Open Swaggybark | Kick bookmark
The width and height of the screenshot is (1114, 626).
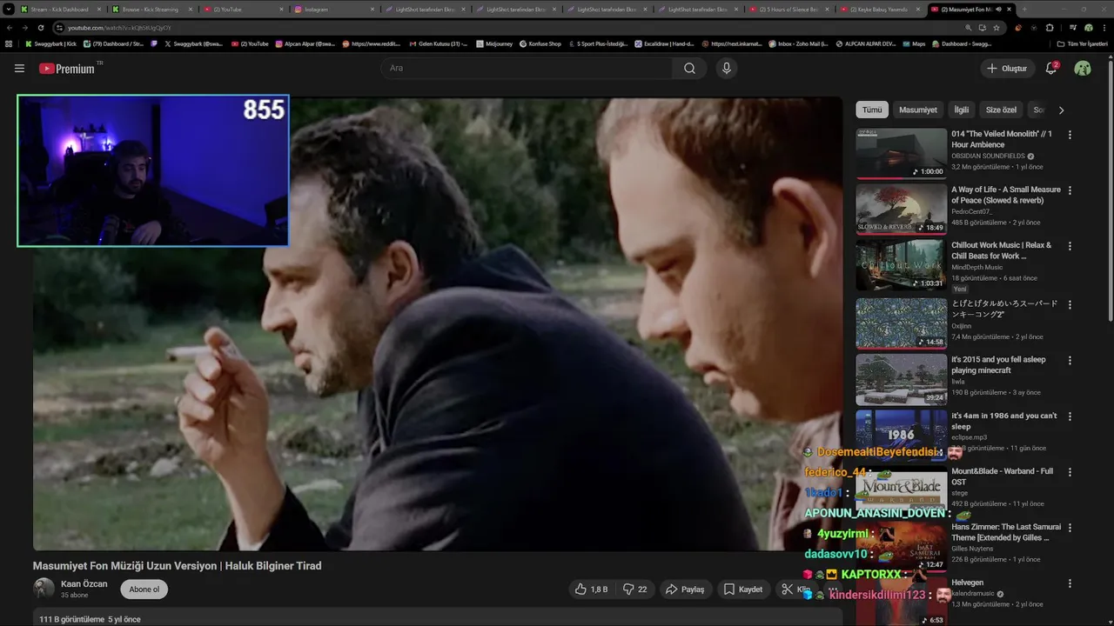click(50, 43)
